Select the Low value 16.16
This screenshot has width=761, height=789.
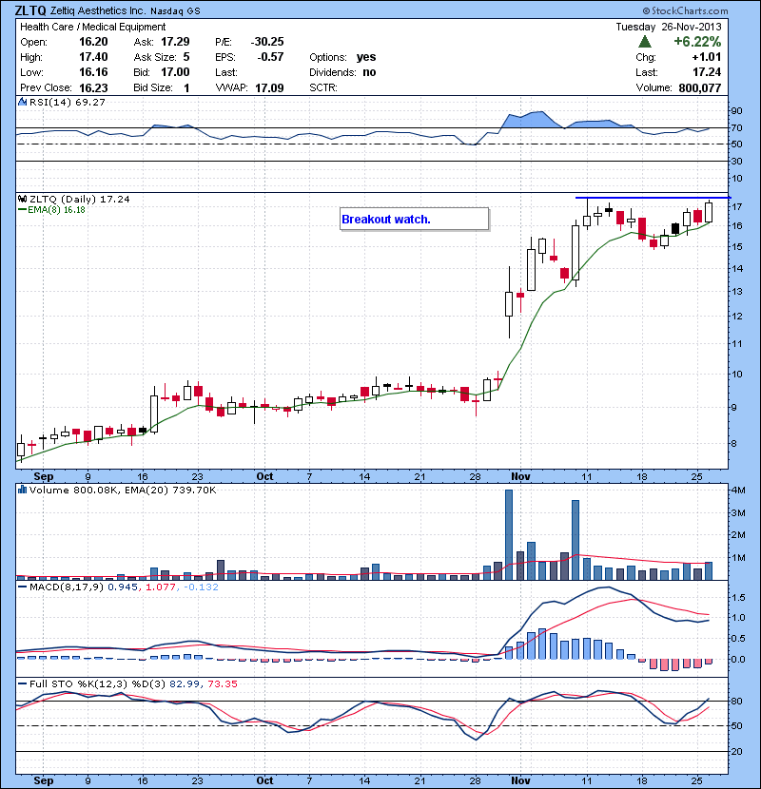tap(93, 72)
